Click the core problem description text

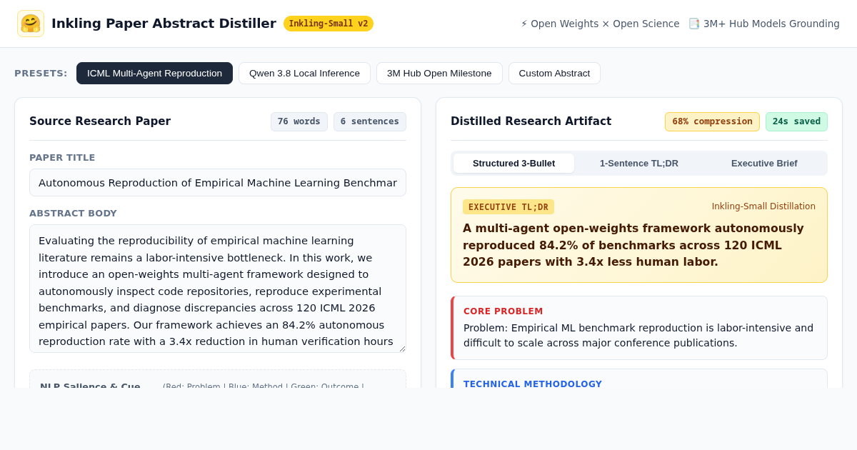[638, 335]
